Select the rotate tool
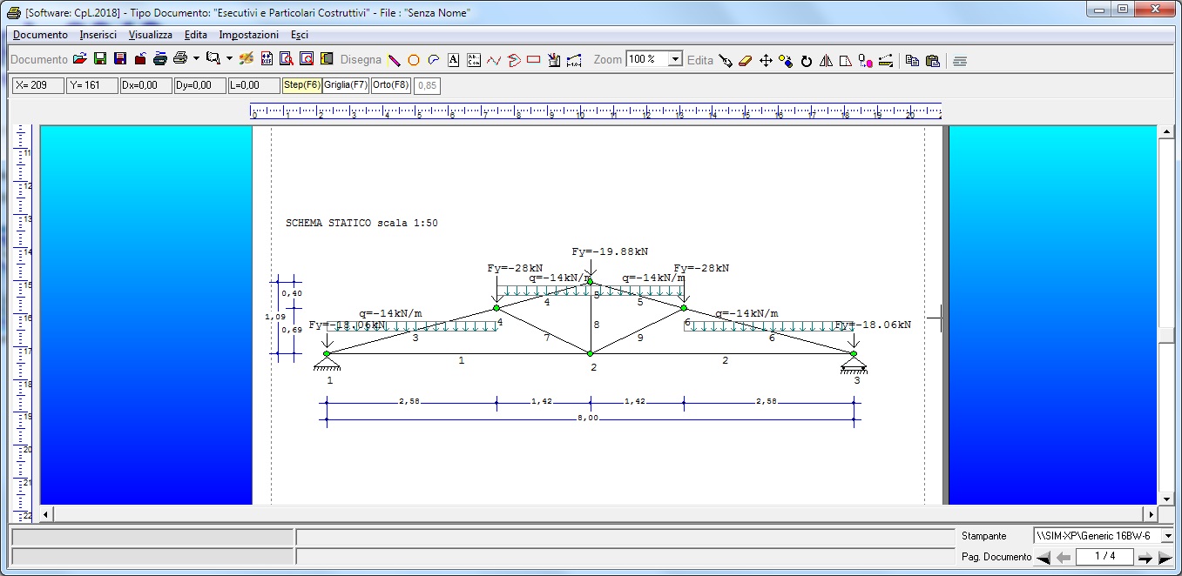The height and width of the screenshot is (576, 1182). tap(807, 61)
